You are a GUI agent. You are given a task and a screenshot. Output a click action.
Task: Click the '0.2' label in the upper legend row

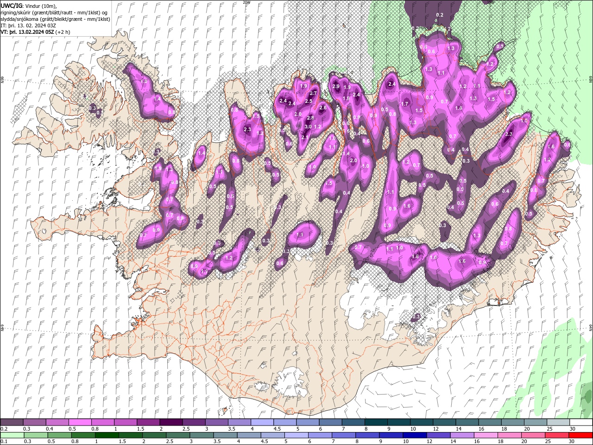[x=4, y=429]
